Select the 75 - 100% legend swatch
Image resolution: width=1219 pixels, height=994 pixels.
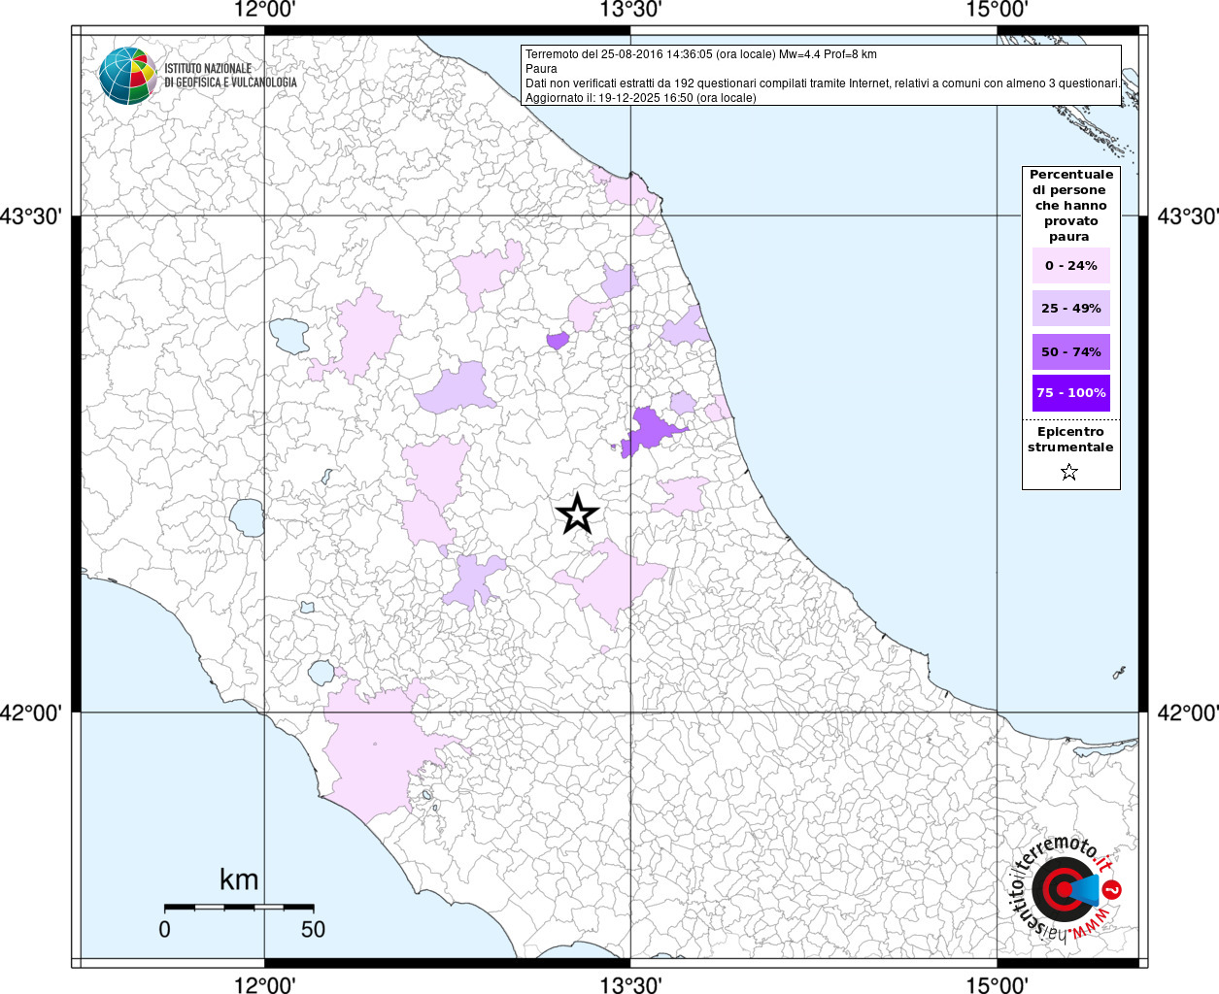tap(1070, 393)
